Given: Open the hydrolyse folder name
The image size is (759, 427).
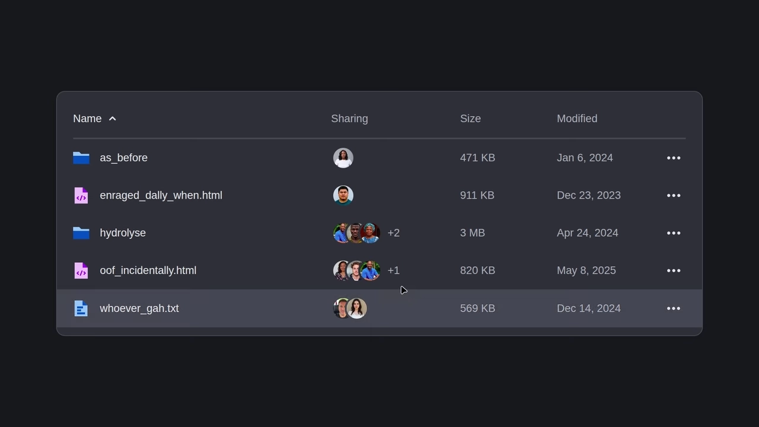Looking at the screenshot, I should pyautogui.click(x=123, y=233).
